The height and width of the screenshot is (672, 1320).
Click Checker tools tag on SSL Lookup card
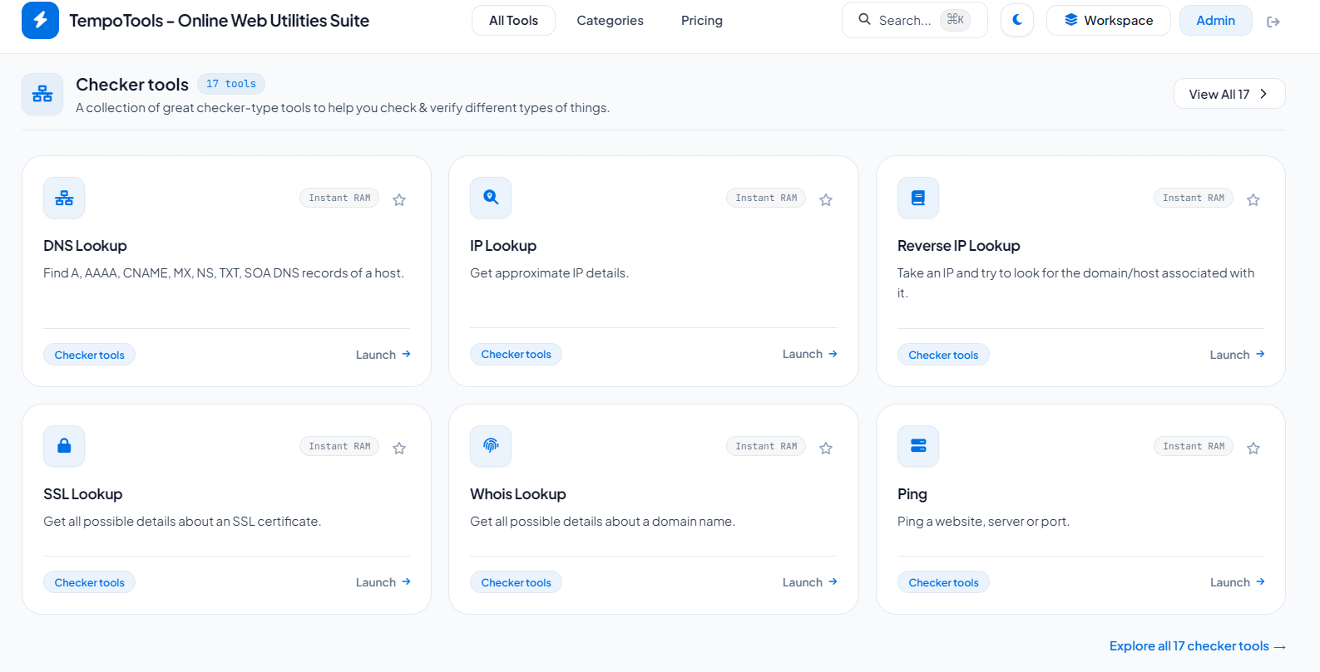89,582
